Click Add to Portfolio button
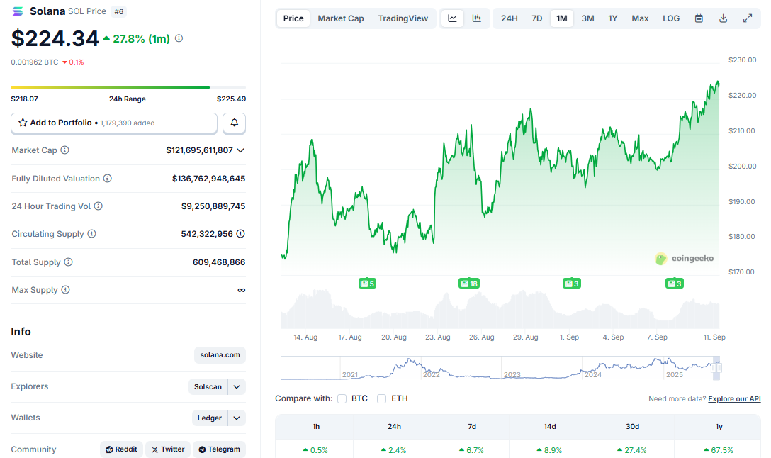 coord(114,123)
